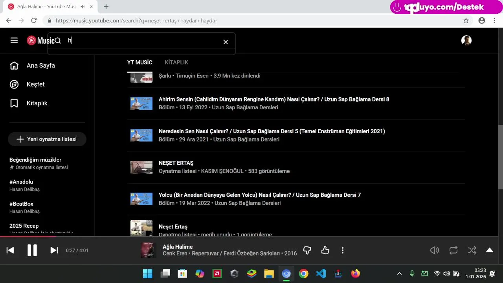Open Firefox from the taskbar
This screenshot has width=503, height=283.
tap(355, 274)
